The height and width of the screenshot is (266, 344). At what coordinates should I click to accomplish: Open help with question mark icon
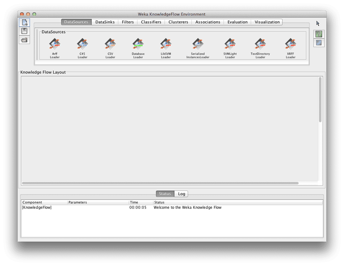(319, 34)
